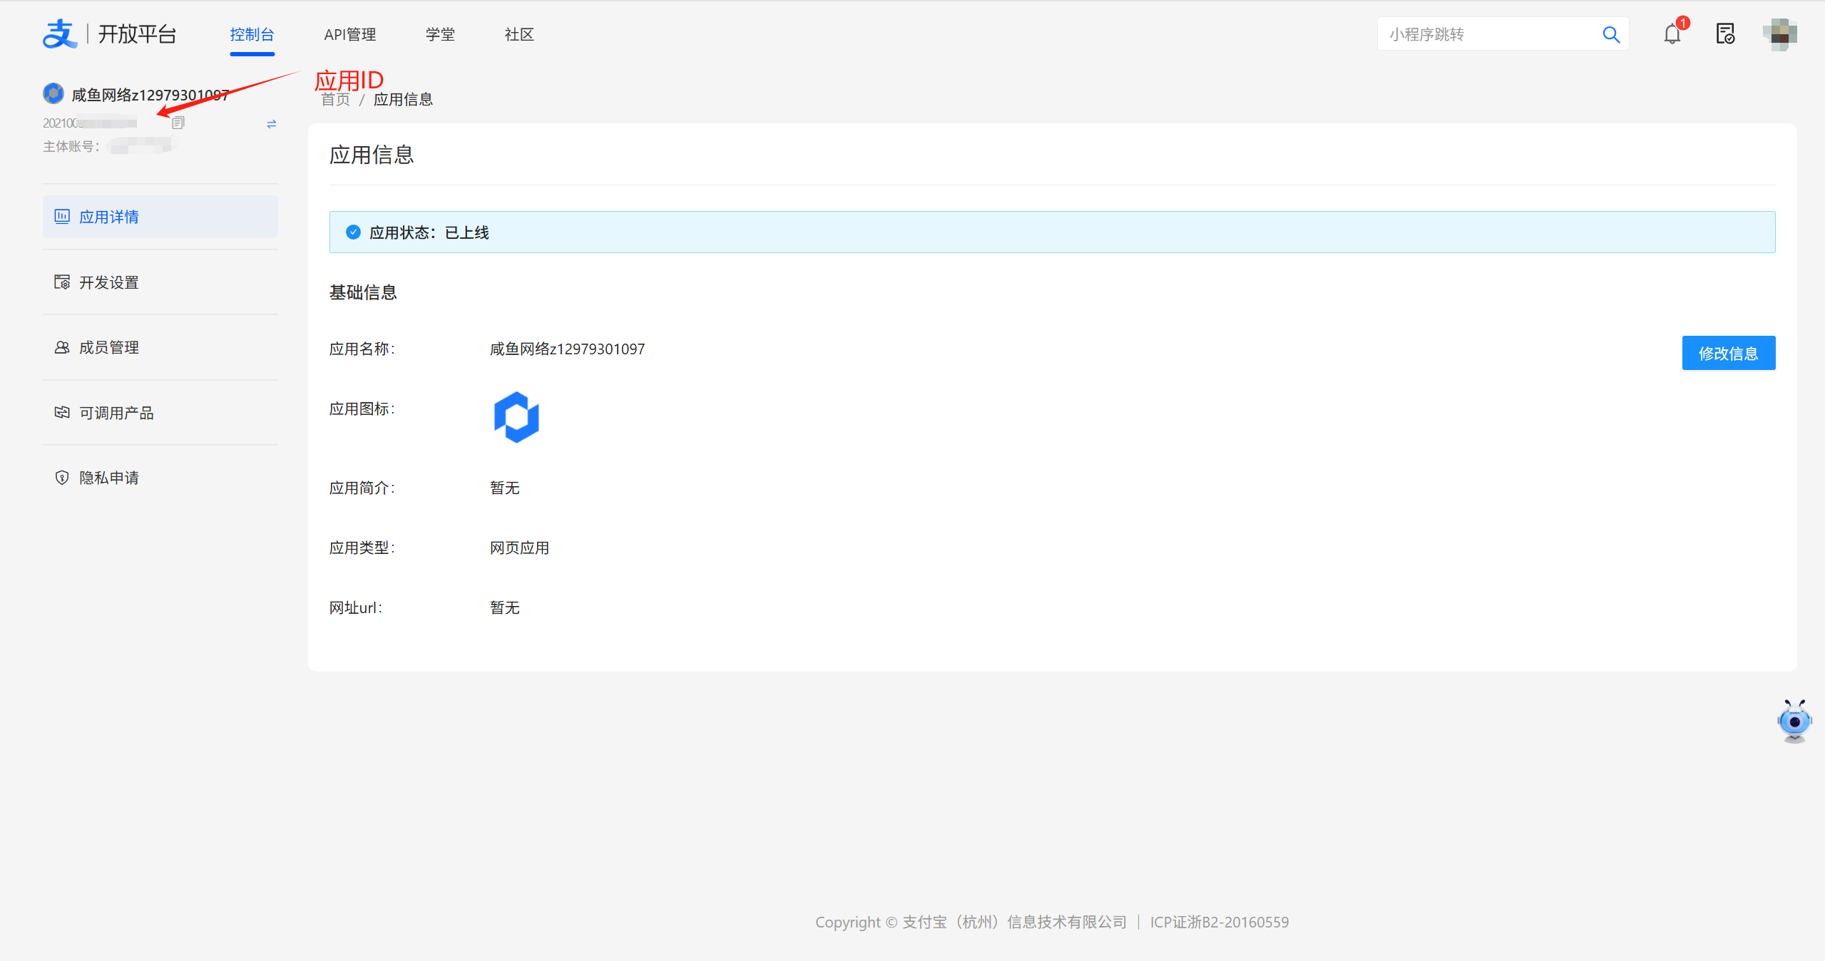This screenshot has height=961, width=1825.
Task: Click the 开发设置 sidebar icon
Action: tap(62, 282)
